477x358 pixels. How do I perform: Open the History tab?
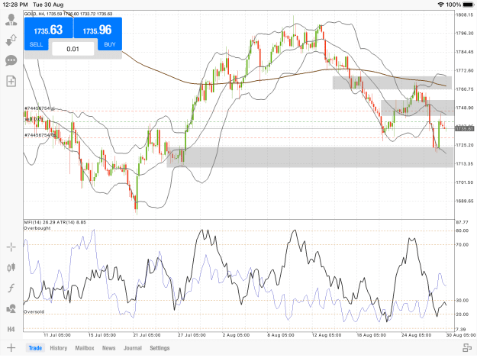59,348
